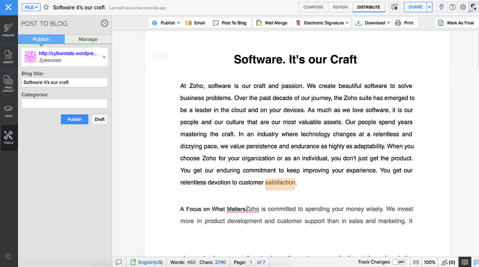Expand the FILE menu dropdown
The image size is (479, 267).
click(x=31, y=7)
